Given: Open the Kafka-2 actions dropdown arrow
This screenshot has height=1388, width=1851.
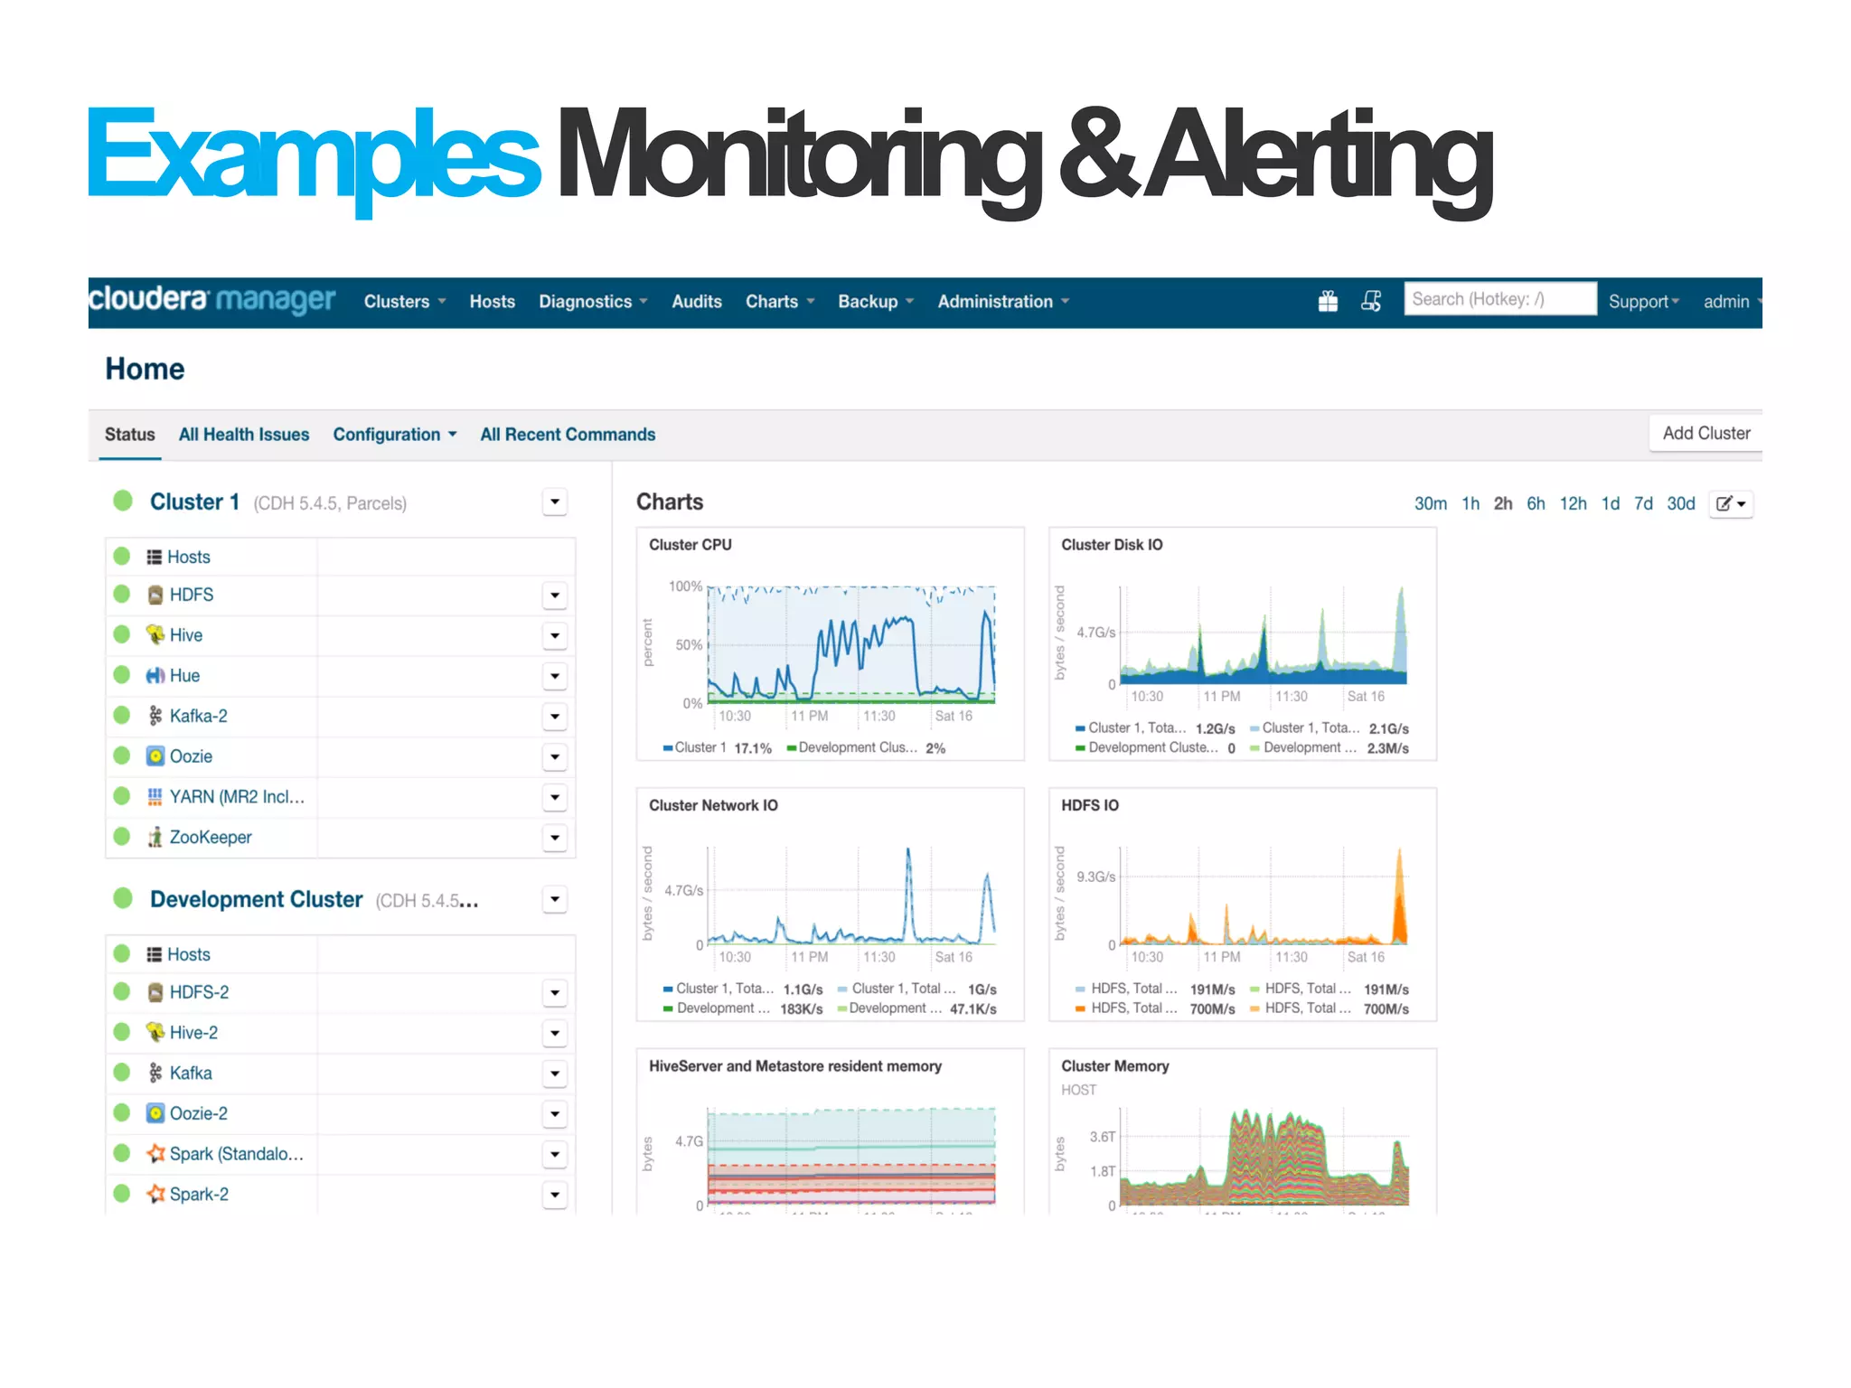Looking at the screenshot, I should (x=554, y=717).
